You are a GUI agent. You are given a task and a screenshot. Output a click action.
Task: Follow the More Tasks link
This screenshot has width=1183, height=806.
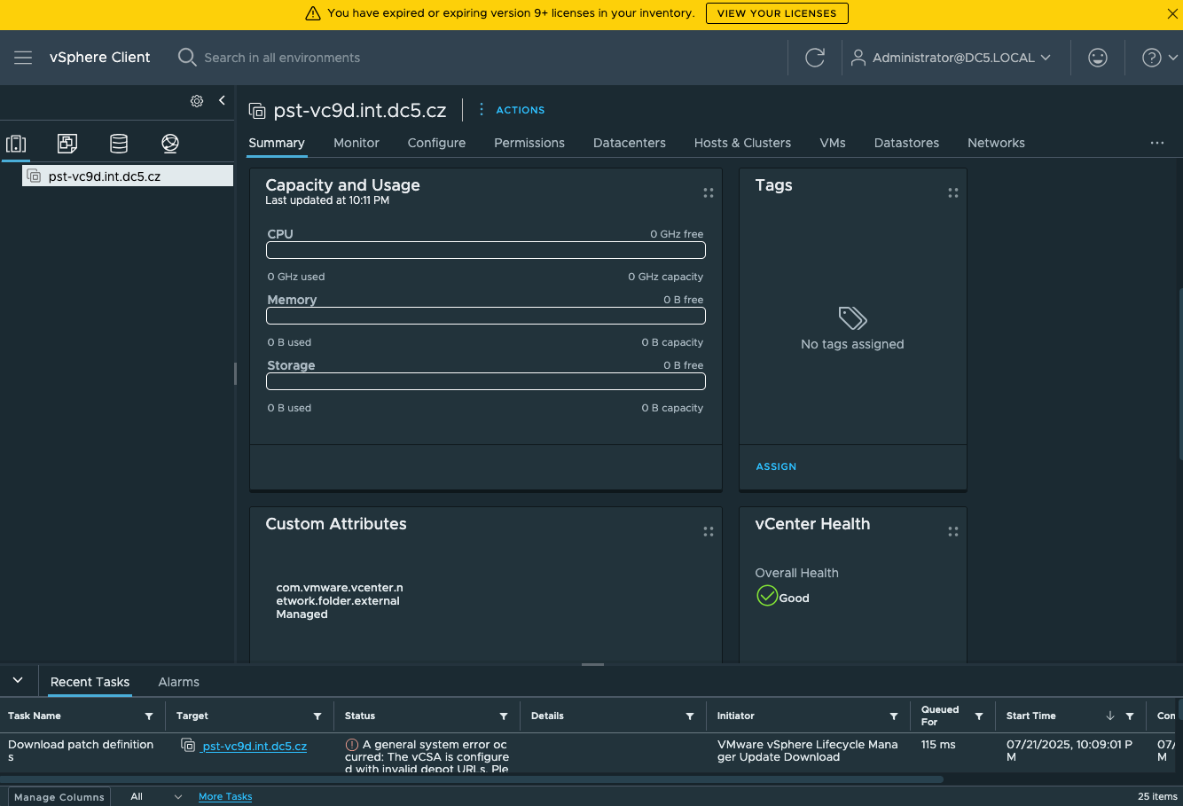tap(225, 797)
